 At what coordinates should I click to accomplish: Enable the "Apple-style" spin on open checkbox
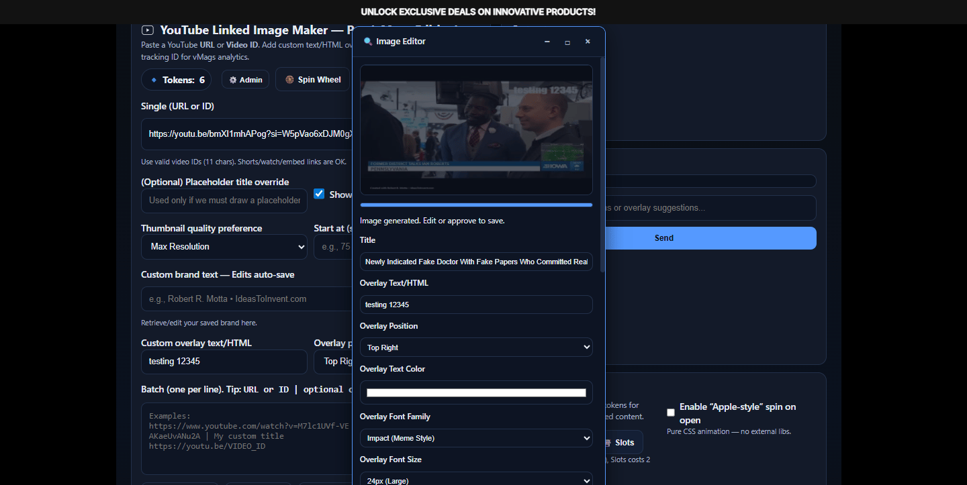pos(671,413)
